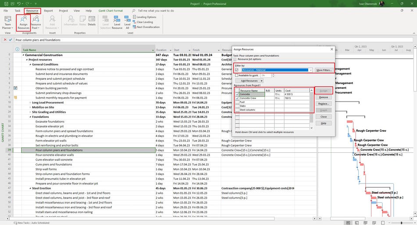Switch to Gantt Chart view in status bar
Viewport: 417px width, 225px height.
[348, 223]
